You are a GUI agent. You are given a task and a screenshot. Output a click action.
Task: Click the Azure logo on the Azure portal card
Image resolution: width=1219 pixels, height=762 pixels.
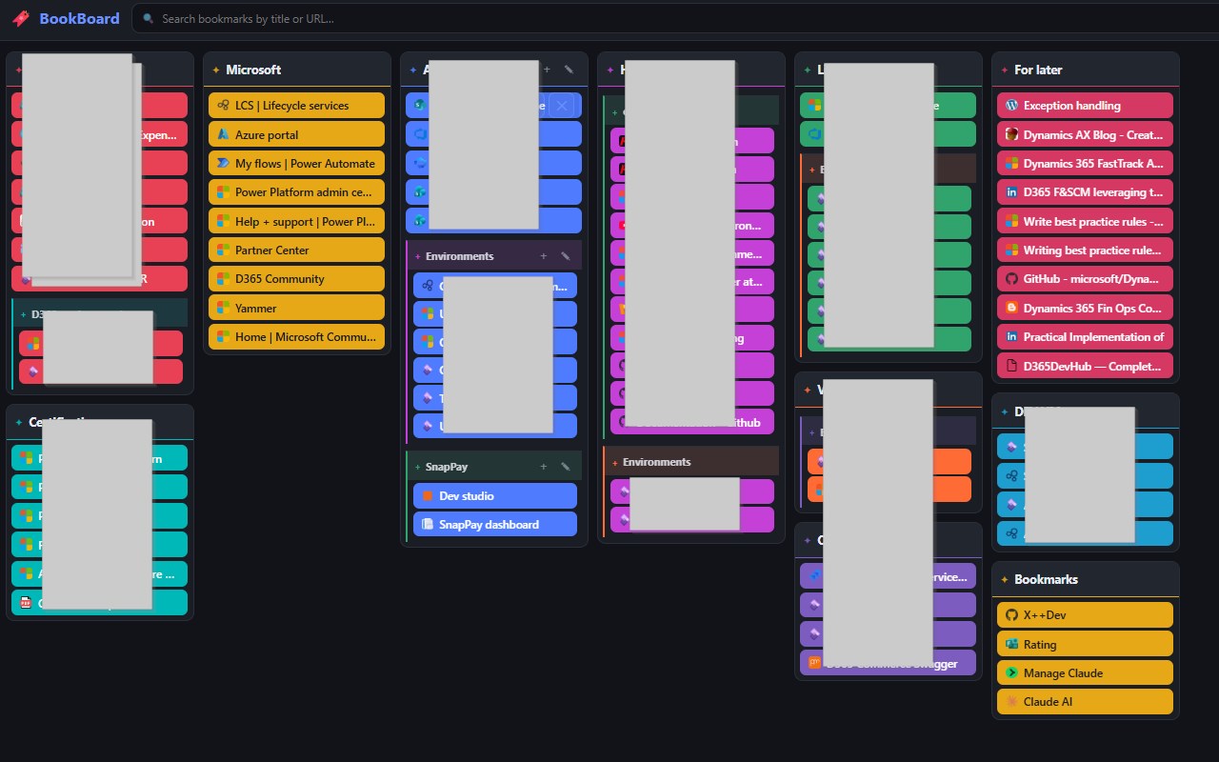point(223,134)
